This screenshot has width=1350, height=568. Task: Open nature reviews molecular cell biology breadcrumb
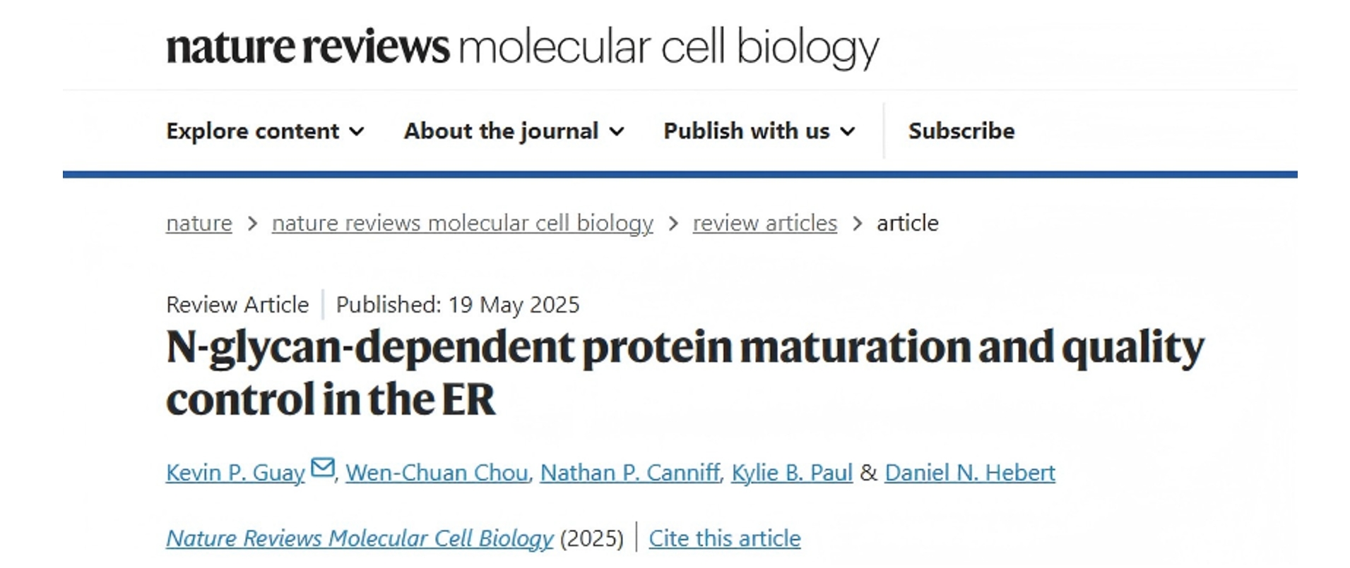462,223
